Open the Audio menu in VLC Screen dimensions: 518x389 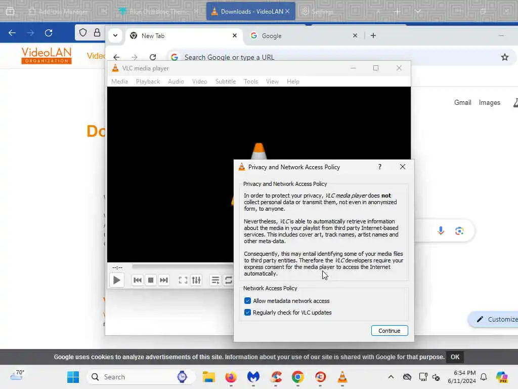(176, 82)
